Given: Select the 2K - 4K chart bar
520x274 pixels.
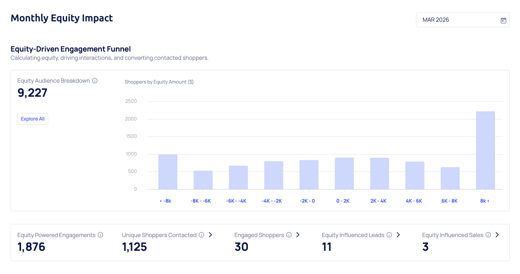Looking at the screenshot, I should point(379,173).
